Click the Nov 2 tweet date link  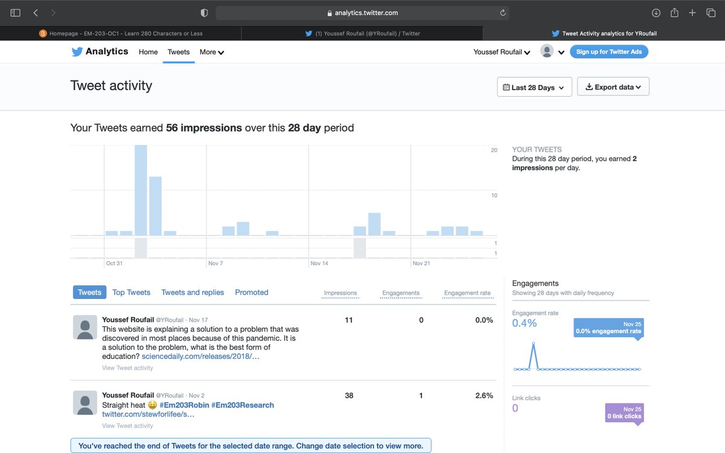coord(197,396)
